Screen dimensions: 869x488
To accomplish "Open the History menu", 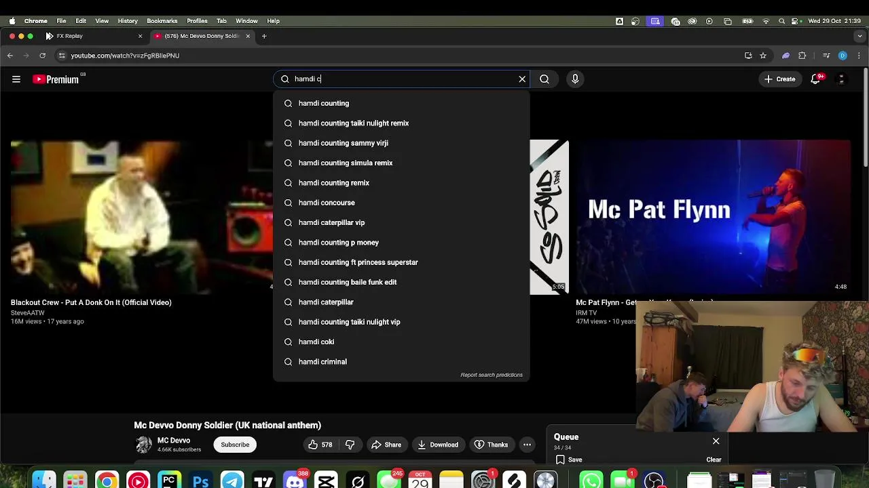I will 128,21.
